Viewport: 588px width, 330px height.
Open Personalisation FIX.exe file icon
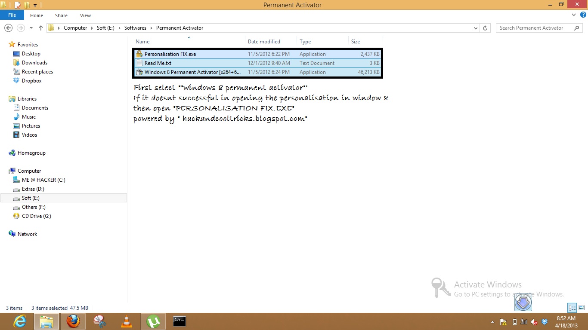click(x=139, y=54)
